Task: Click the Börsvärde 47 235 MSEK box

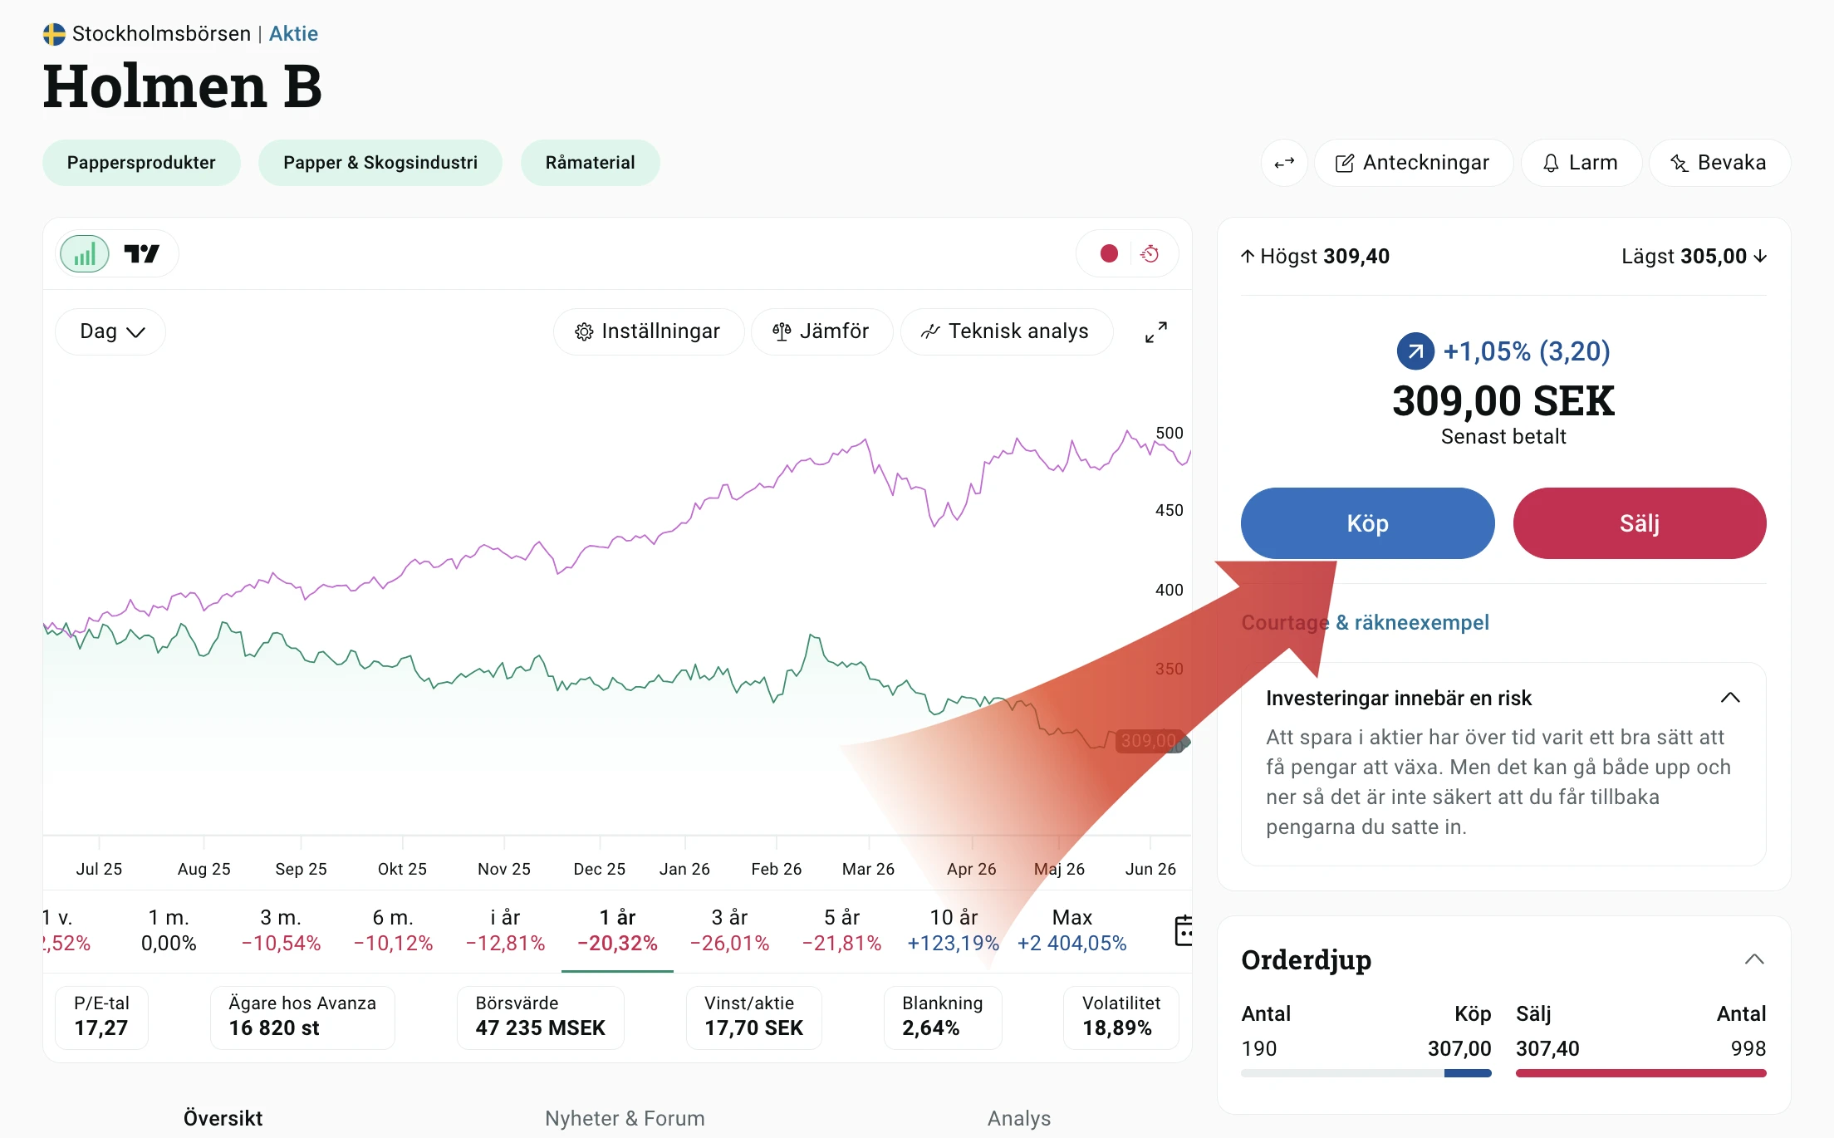Action: click(541, 1017)
